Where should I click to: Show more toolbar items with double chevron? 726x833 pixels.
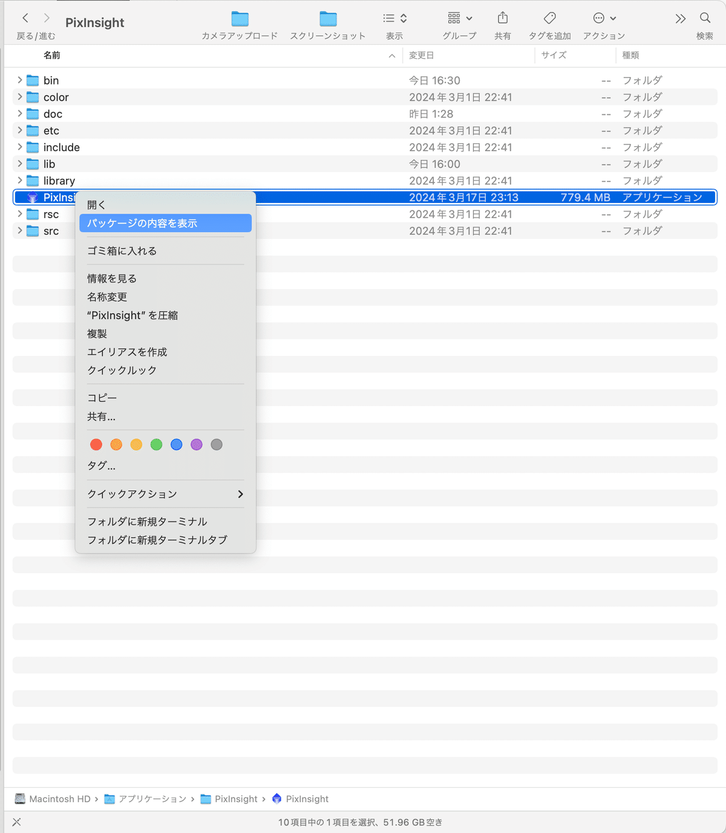pyautogui.click(x=681, y=19)
